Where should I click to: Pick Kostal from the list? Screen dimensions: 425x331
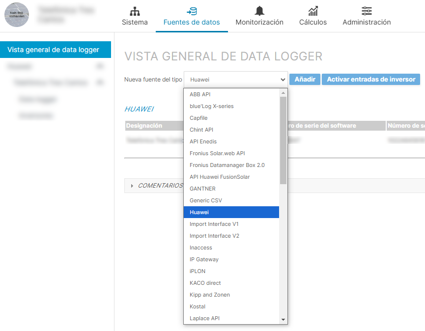coord(231,306)
